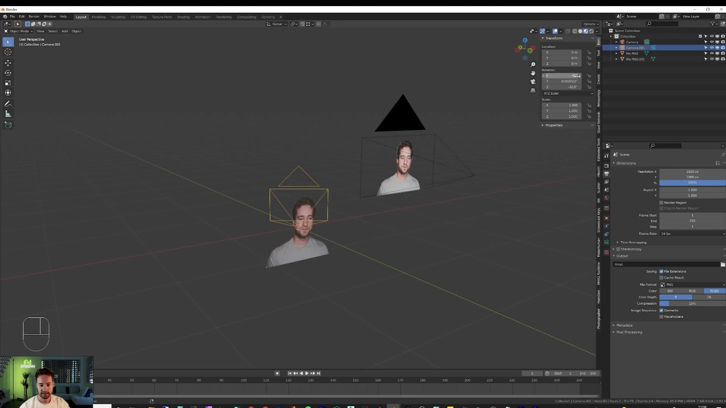
Task: Open the Render properties tab icon
Action: [x=607, y=165]
